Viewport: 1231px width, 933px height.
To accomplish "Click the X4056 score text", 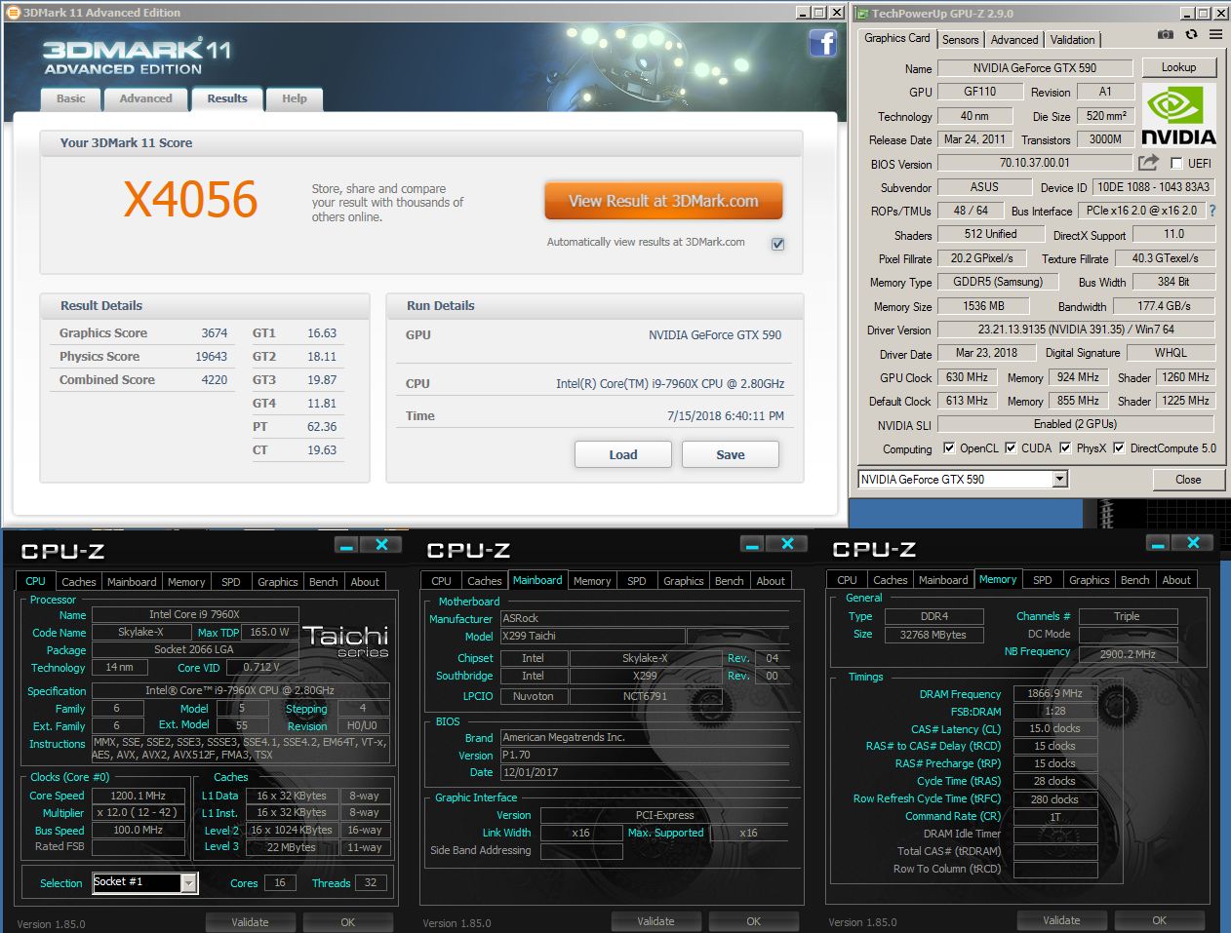I will (191, 199).
